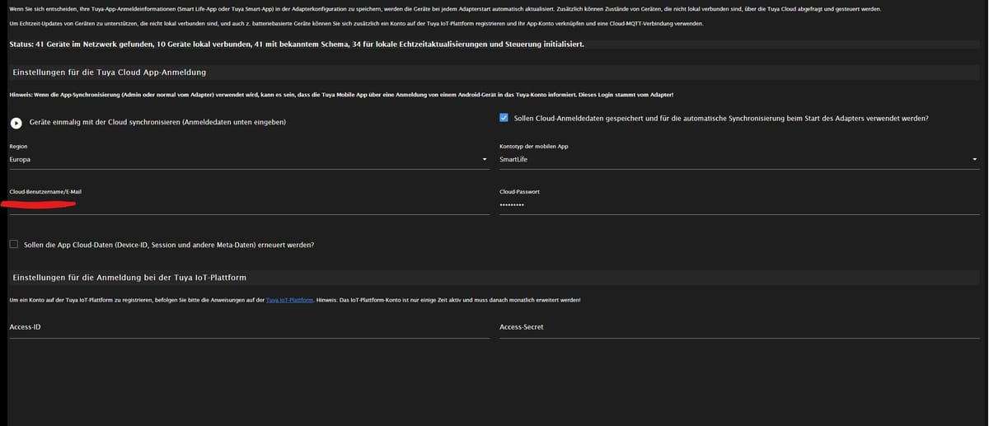Click the Kontotyp dropdown arrow
This screenshot has height=426, width=989.
[x=974, y=159]
